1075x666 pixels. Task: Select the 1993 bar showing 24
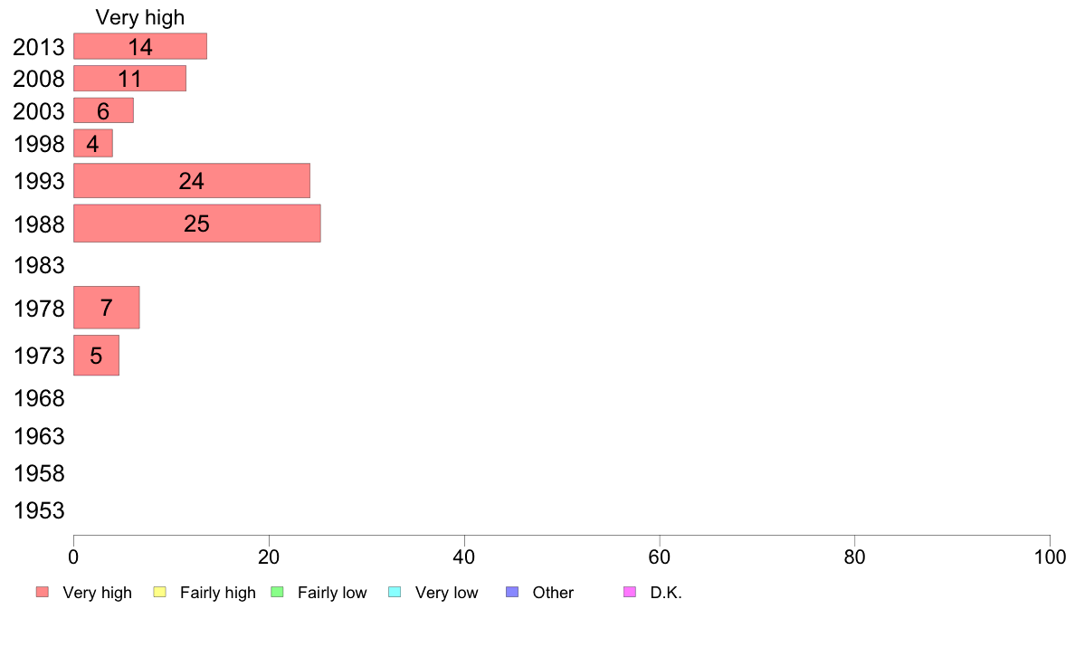coord(192,180)
